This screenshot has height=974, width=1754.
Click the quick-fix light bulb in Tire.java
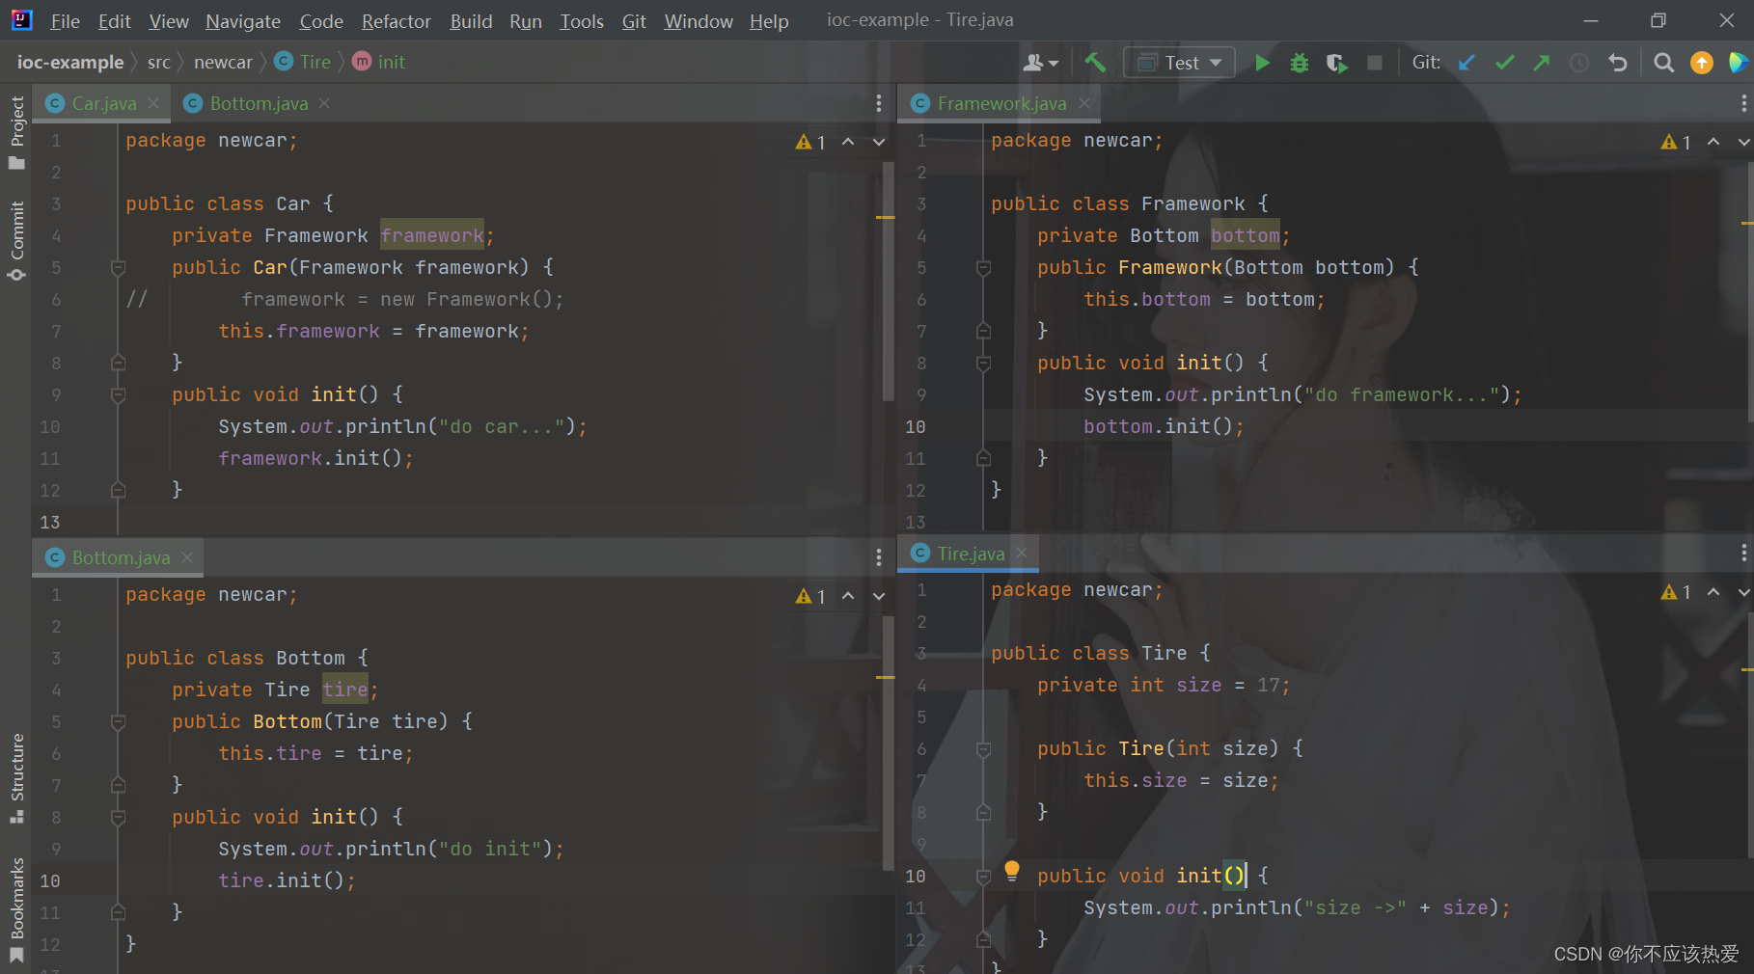coord(1011,871)
